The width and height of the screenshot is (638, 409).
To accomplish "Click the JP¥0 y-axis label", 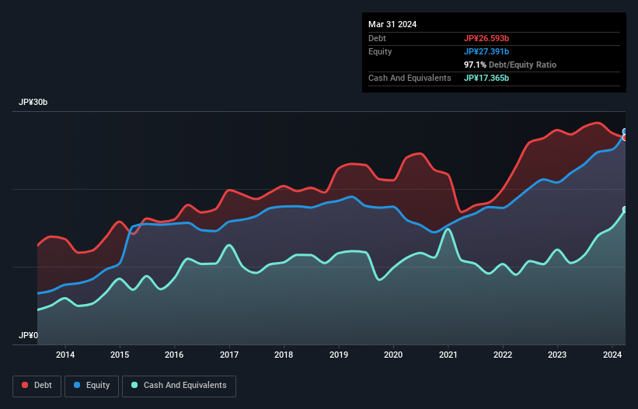I will [28, 335].
